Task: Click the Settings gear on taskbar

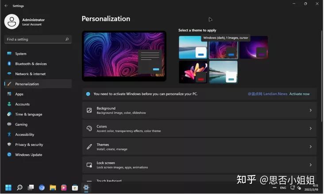Action: (x=86, y=187)
